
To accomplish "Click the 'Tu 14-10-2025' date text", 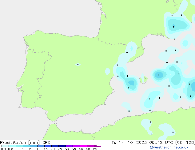I will coord(129,143).
